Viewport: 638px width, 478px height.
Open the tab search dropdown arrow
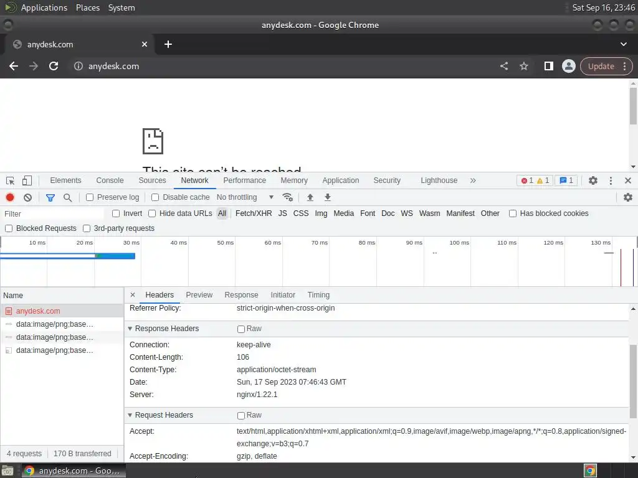tap(623, 44)
